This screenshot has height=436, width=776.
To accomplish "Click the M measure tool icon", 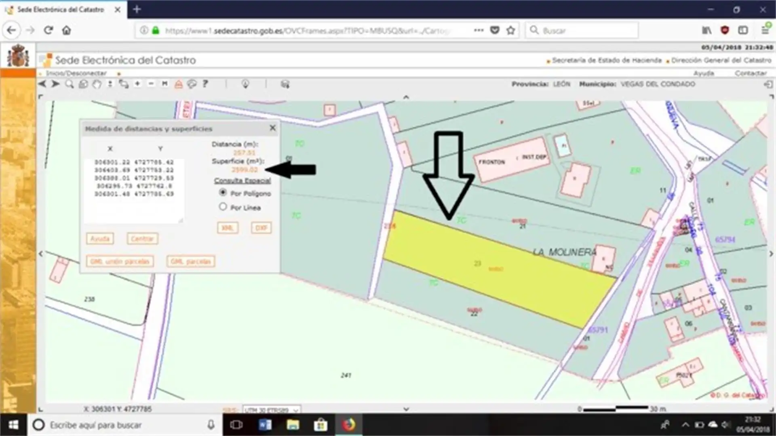I will click(x=164, y=84).
